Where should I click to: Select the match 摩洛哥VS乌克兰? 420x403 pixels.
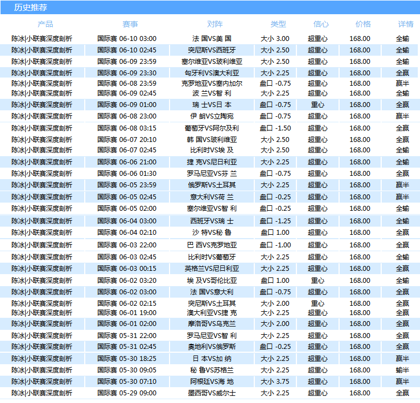click(x=212, y=324)
